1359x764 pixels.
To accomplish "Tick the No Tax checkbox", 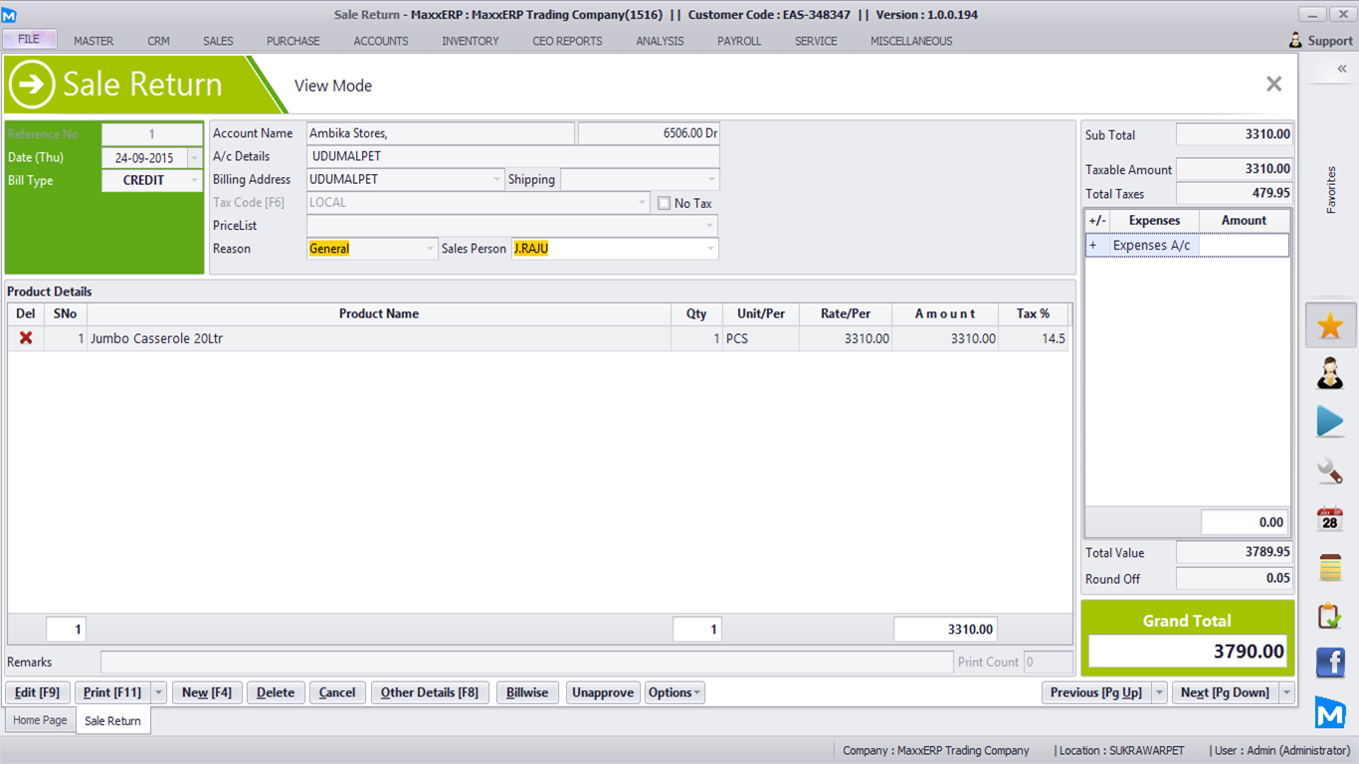I will tap(664, 203).
